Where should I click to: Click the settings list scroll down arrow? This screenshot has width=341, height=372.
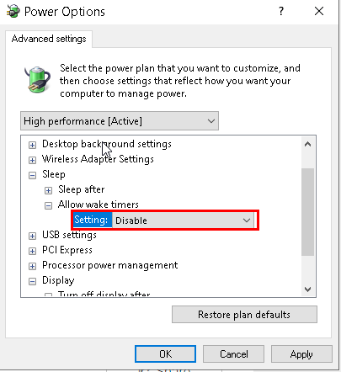(307, 290)
